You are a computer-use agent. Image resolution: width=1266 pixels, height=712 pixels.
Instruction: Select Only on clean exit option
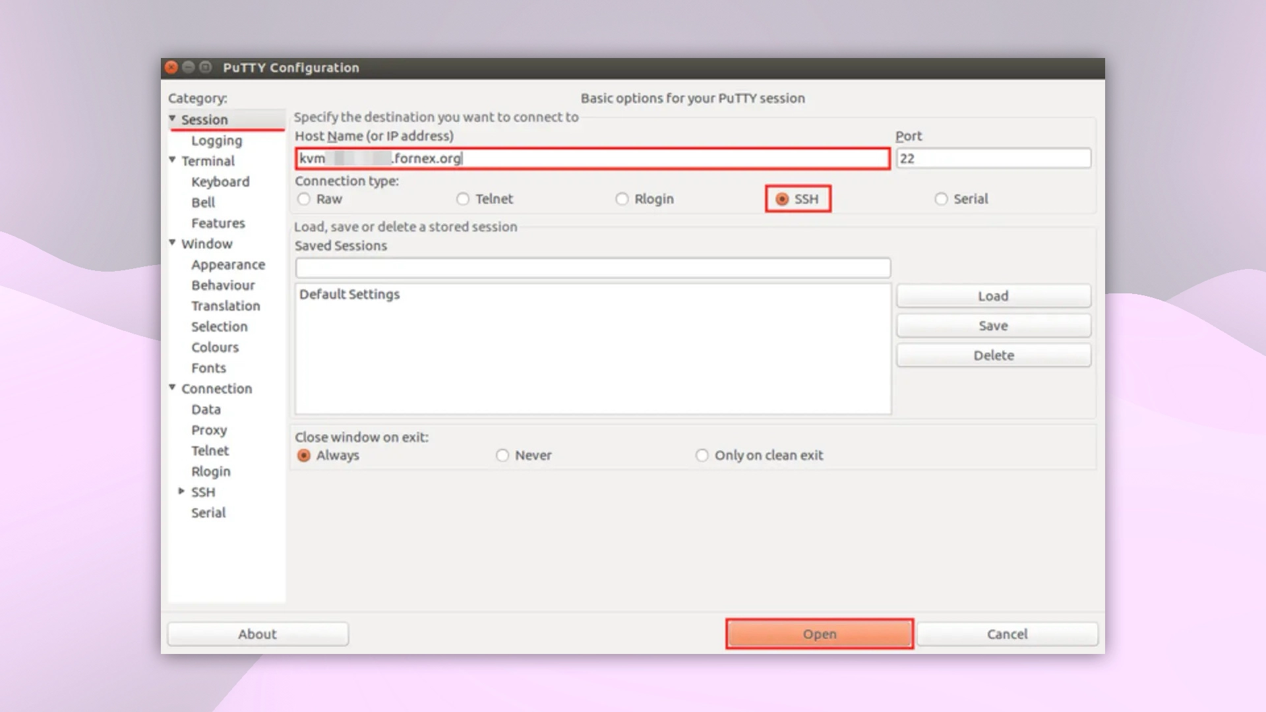click(702, 456)
